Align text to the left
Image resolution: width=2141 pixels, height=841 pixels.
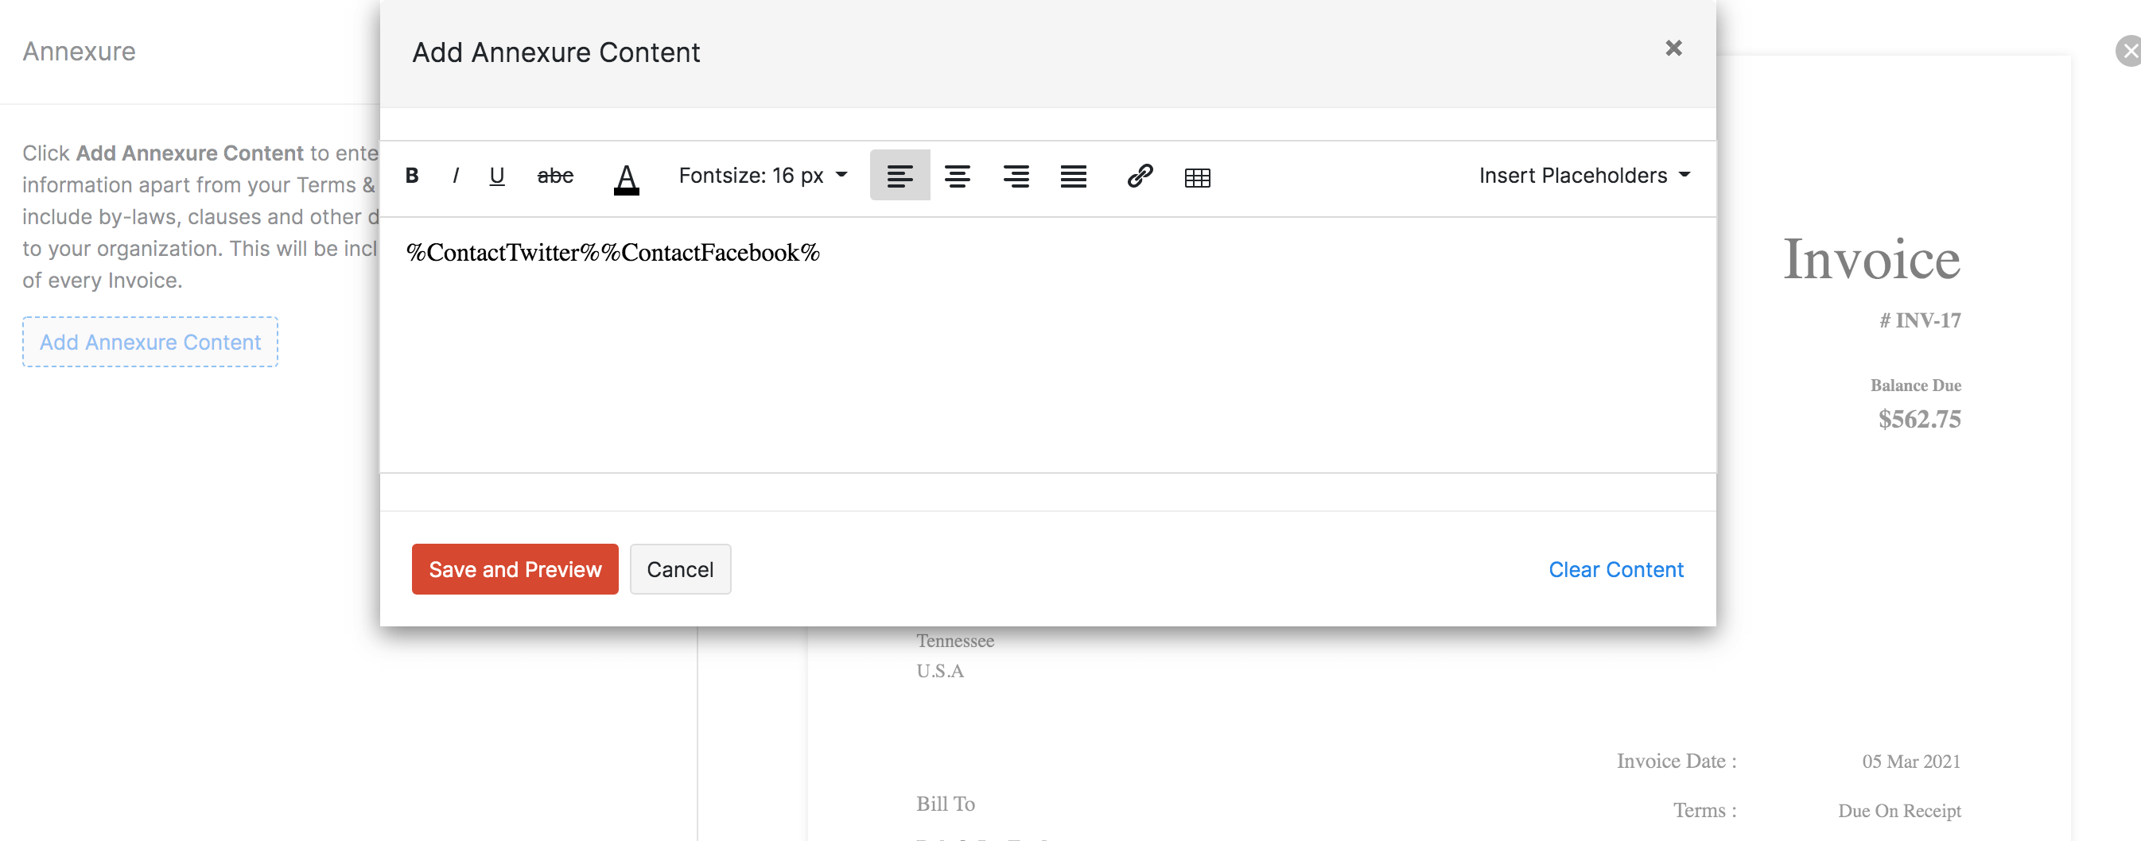900,176
